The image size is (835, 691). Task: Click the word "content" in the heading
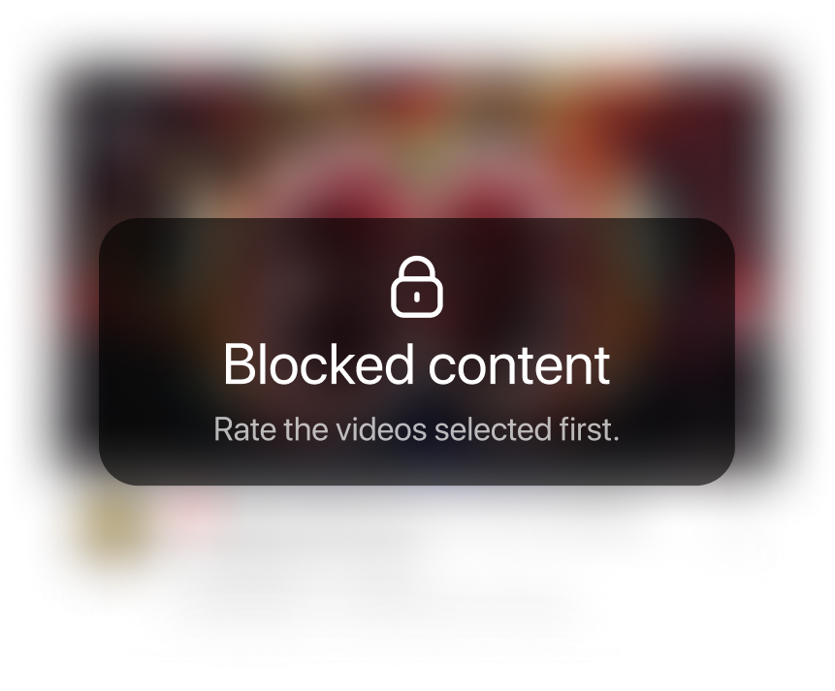[519, 366]
